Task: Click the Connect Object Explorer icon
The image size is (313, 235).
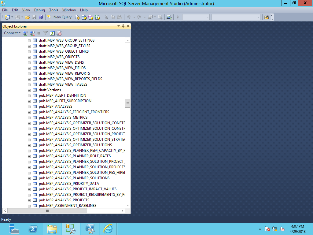Action: (x=25, y=33)
